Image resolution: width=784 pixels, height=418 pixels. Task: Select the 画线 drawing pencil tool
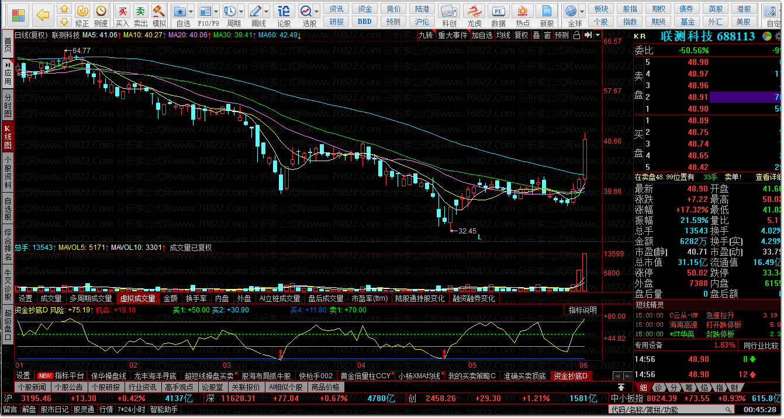pos(255,11)
